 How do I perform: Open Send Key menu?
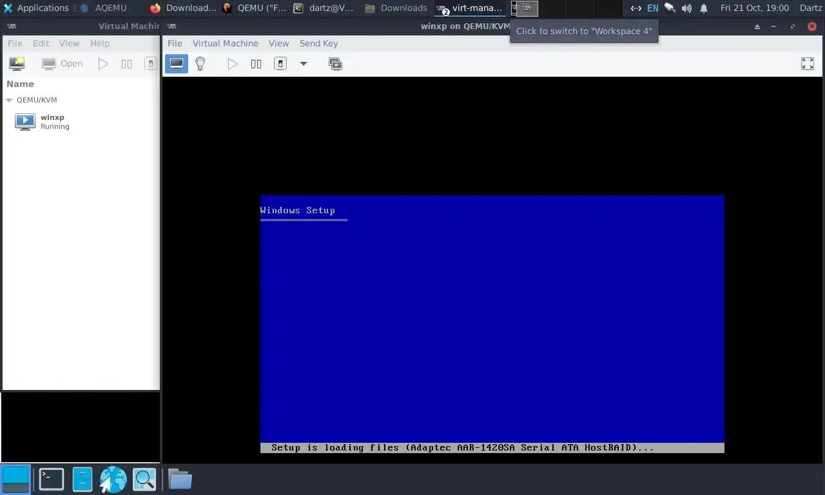click(x=318, y=43)
